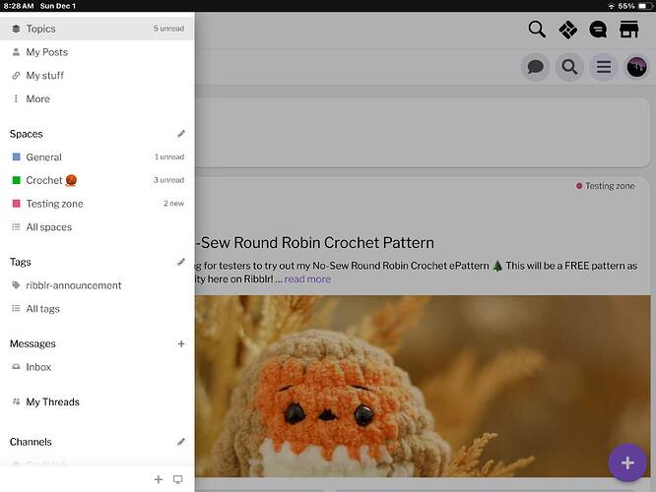Open My stuff in the sidebar

pyautogui.click(x=97, y=76)
